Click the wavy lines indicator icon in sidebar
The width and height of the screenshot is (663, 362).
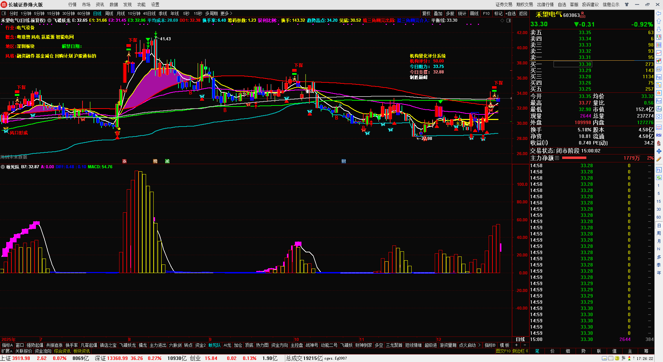coord(659,128)
